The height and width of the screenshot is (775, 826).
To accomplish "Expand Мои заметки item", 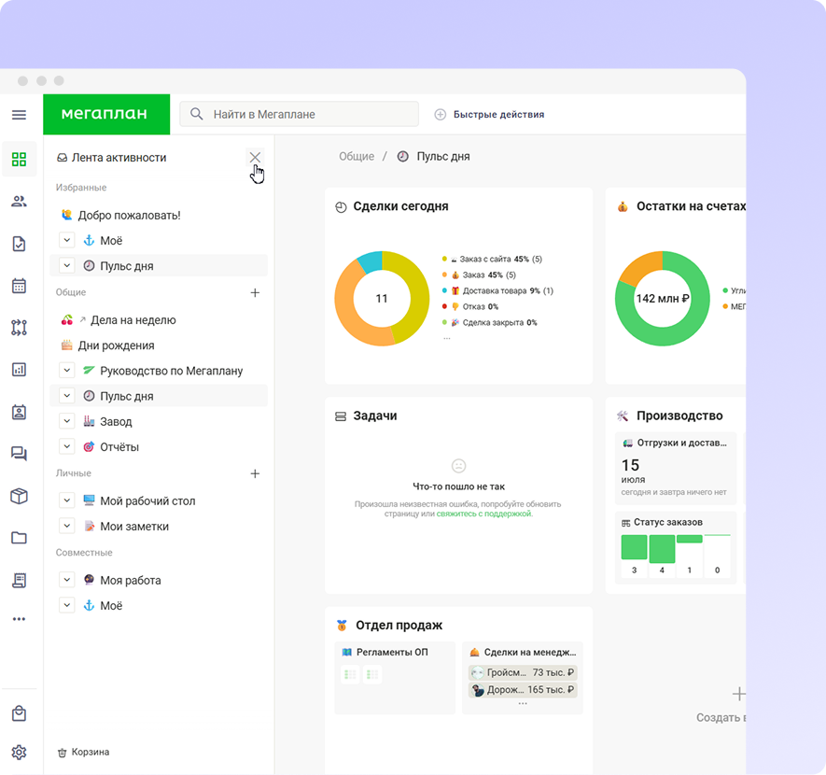I will pyautogui.click(x=67, y=526).
